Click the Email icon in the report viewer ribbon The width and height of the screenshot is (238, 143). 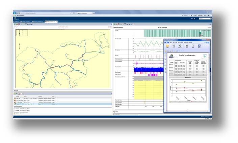click(x=193, y=46)
